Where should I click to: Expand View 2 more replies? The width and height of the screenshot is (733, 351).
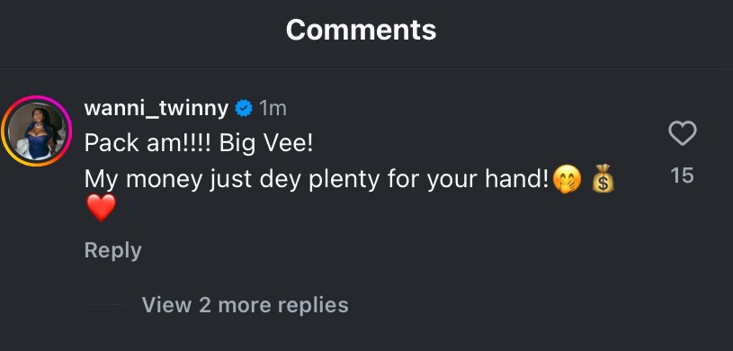pyautogui.click(x=245, y=305)
